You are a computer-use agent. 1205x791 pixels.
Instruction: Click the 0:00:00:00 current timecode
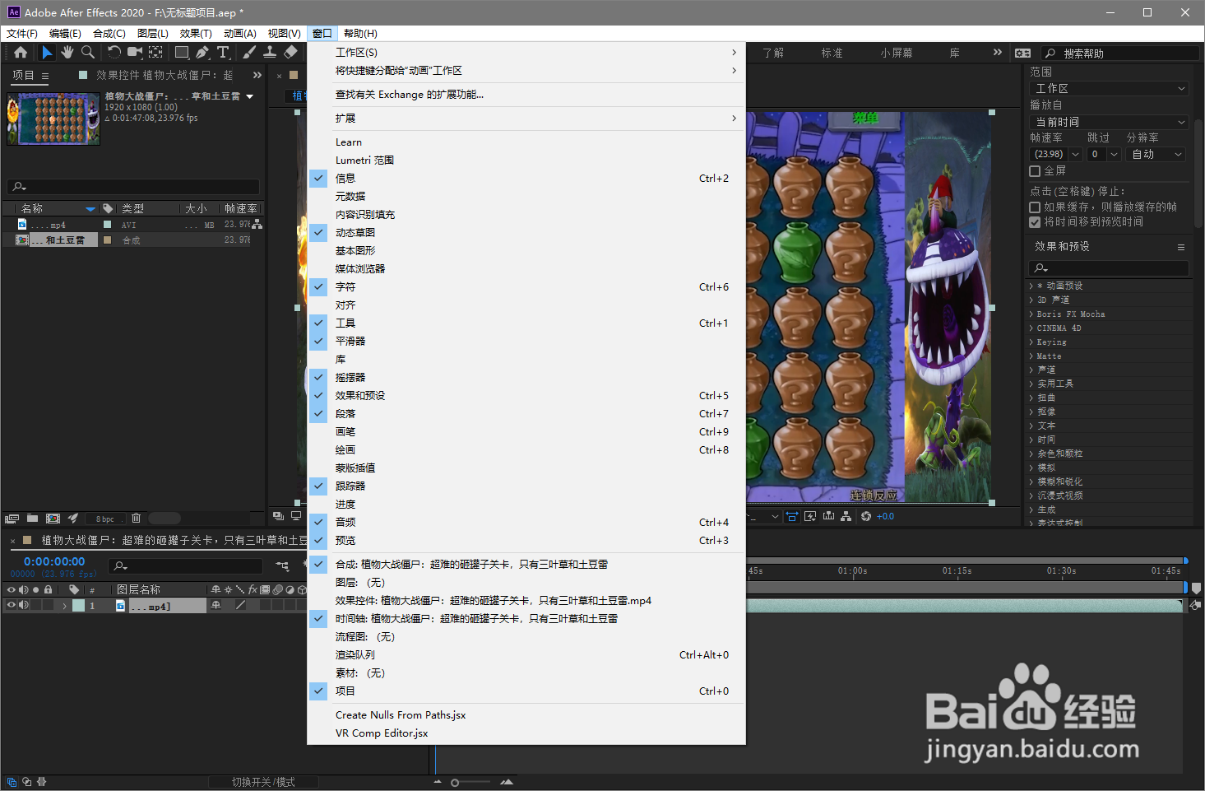(54, 561)
